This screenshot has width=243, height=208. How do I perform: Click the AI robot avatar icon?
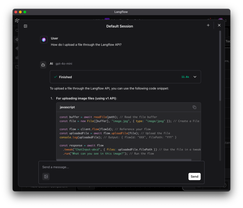pyautogui.click(x=43, y=65)
